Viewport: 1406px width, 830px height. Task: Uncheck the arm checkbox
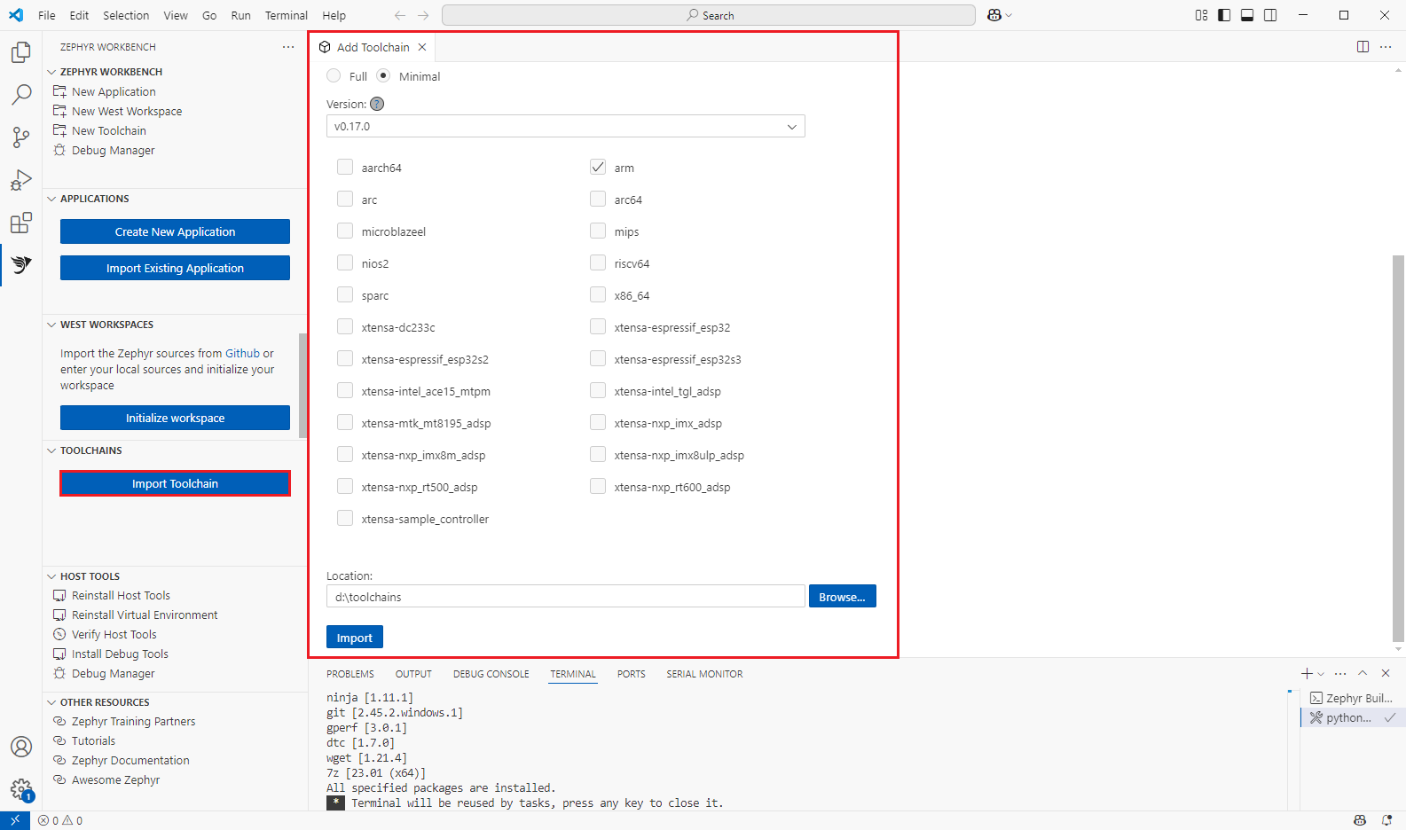point(598,168)
